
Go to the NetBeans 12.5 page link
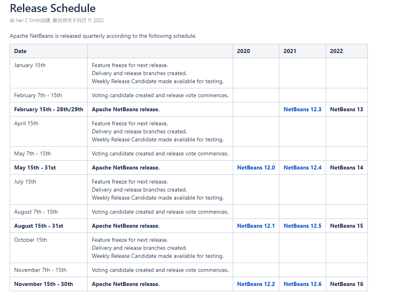point(302,226)
